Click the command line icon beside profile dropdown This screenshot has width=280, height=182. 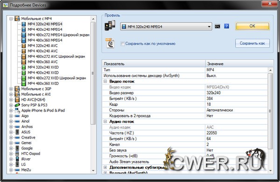(x=217, y=27)
